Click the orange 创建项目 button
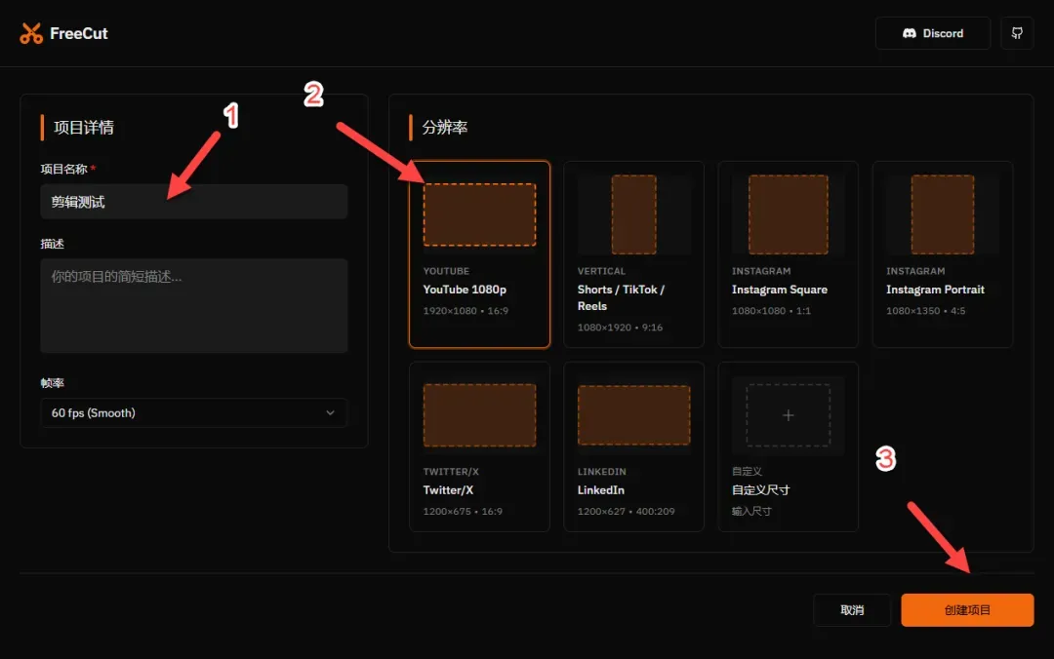This screenshot has width=1054, height=659. 967,610
